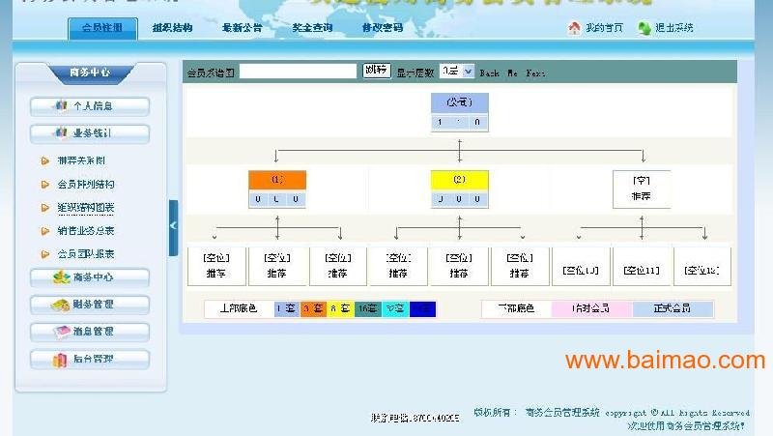
Task: Click the arrow bullet before 会员团队报表
Action: (45, 254)
